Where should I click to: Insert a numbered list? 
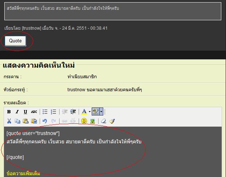pos(53,112)
